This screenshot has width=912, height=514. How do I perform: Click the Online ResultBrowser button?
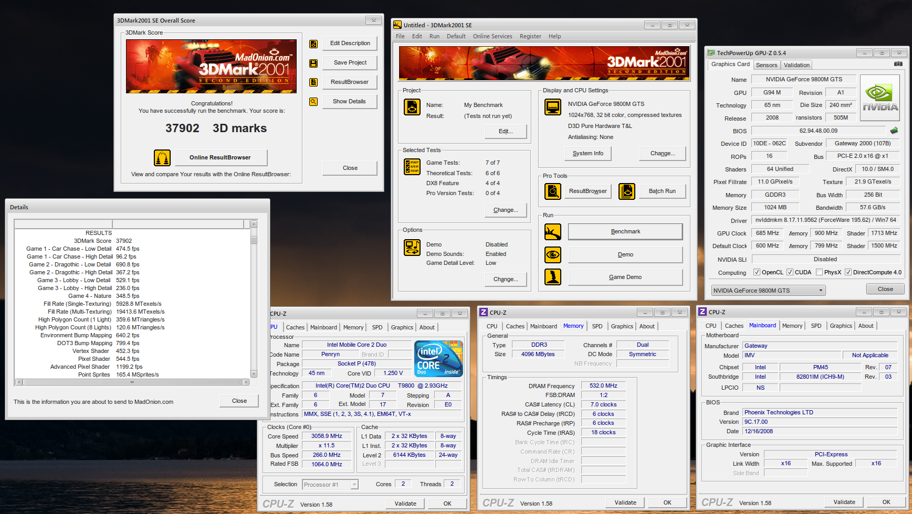(220, 157)
